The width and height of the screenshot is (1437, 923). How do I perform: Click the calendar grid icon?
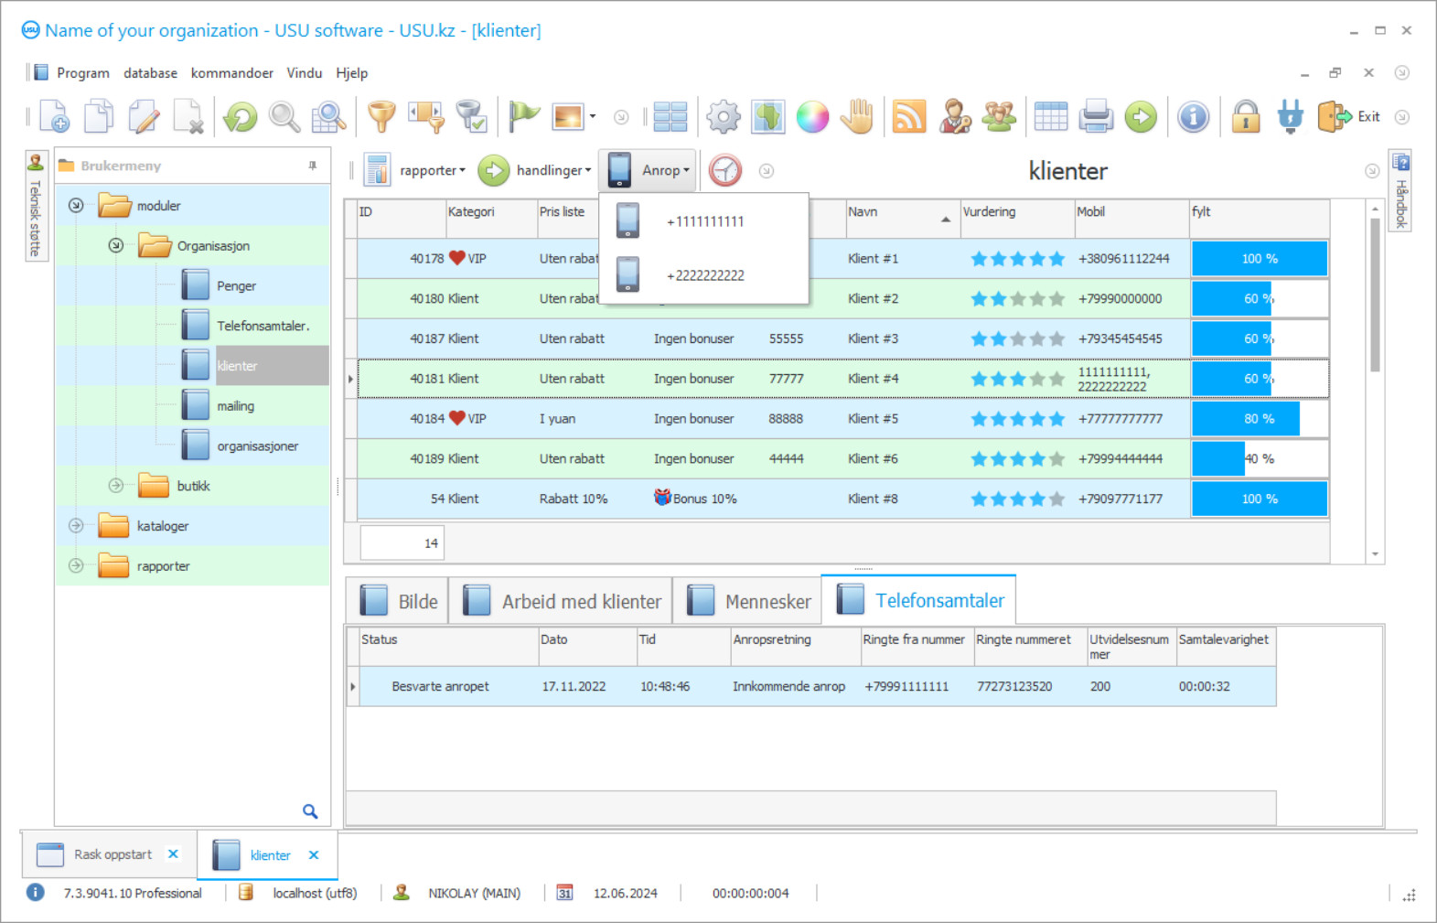pyautogui.click(x=1051, y=117)
